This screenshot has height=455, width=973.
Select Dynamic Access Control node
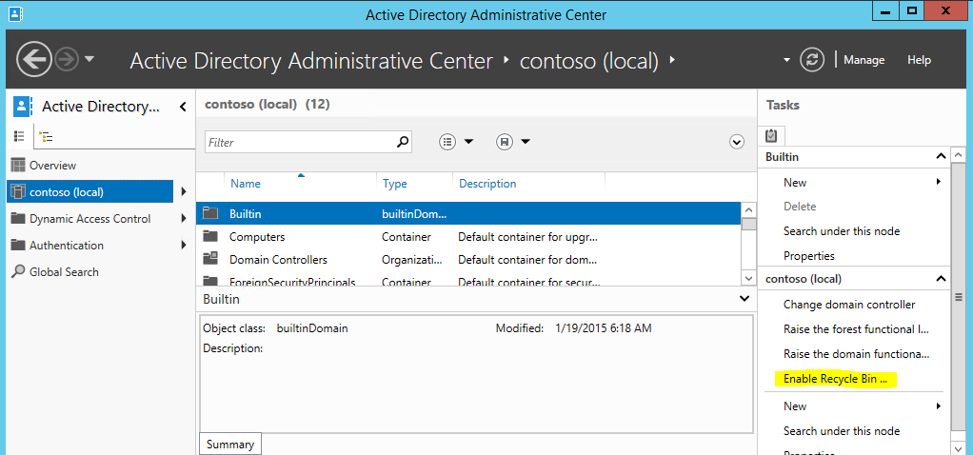[90, 219]
